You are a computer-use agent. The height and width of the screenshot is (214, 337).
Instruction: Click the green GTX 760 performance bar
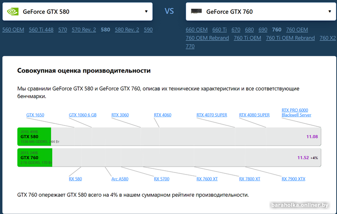[x=35, y=158]
